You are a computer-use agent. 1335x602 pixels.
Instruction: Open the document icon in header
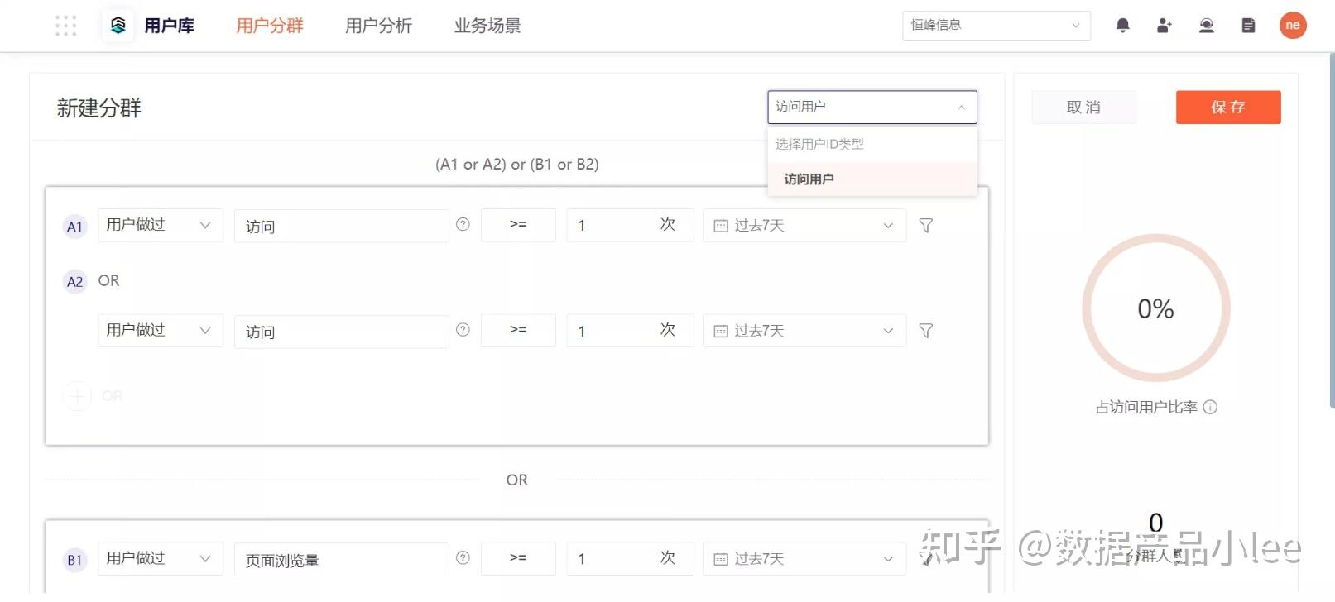coord(1248,26)
